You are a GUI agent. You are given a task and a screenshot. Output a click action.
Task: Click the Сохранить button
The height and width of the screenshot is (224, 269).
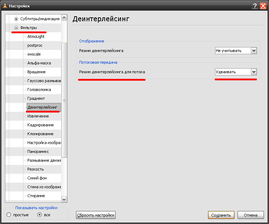(221, 215)
